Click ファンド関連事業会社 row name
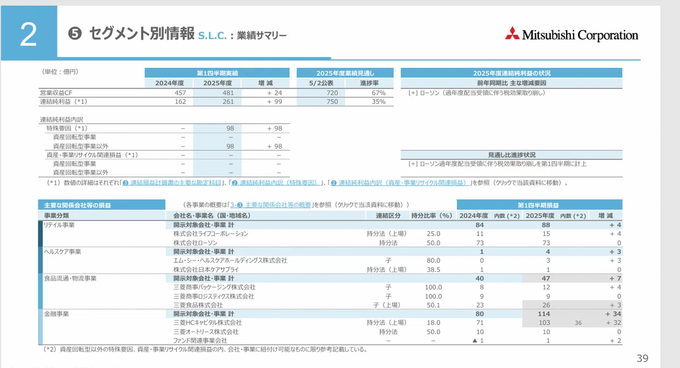 coord(200,341)
